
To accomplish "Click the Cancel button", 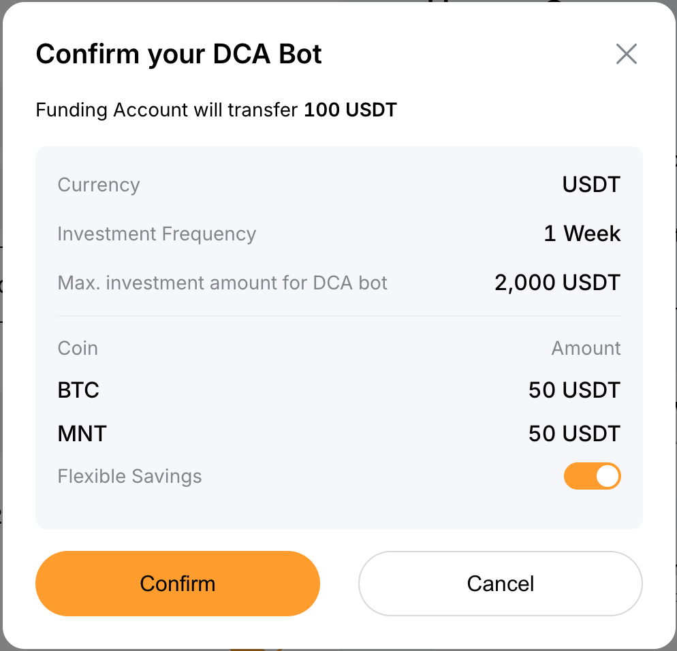I will [x=500, y=584].
